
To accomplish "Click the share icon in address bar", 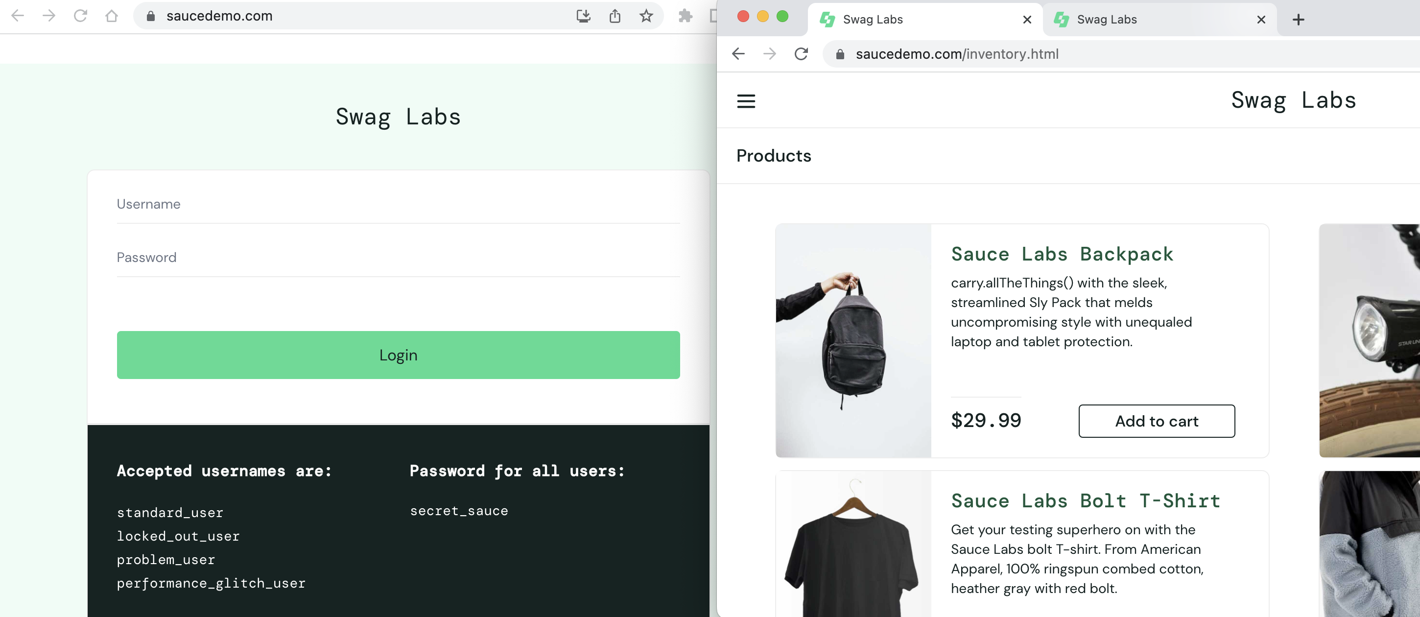I will tap(615, 16).
